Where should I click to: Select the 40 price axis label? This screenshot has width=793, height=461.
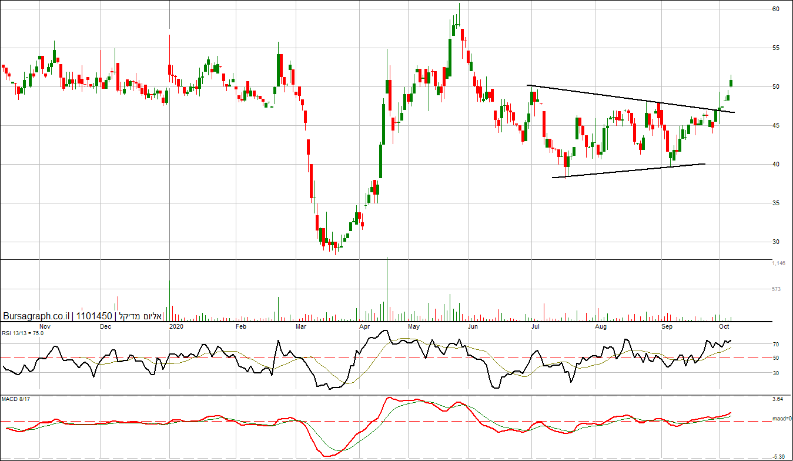(776, 164)
